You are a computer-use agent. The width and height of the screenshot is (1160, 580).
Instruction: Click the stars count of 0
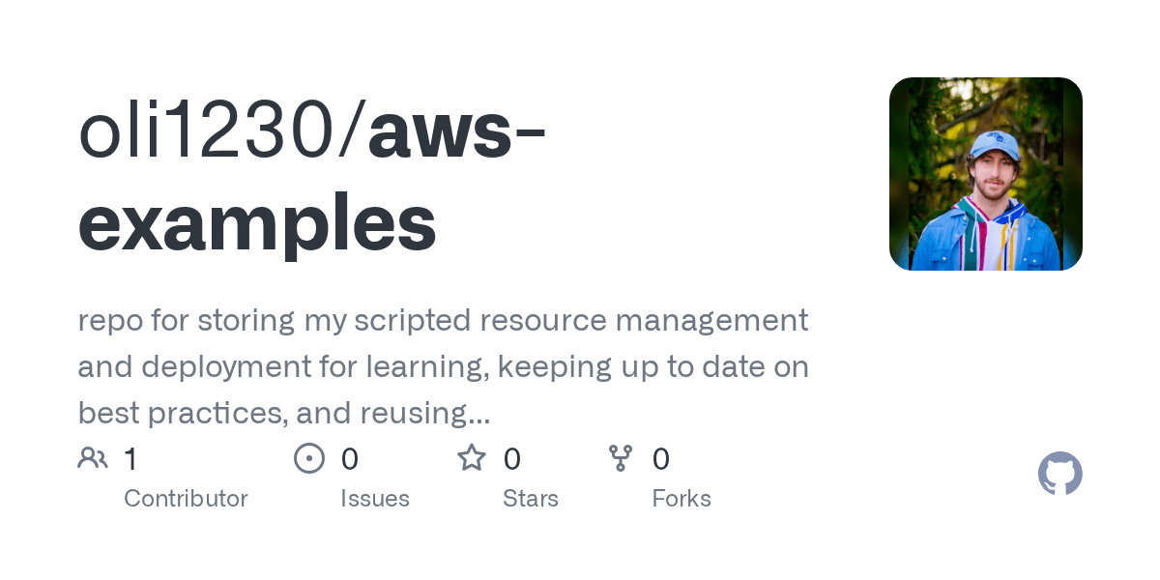pos(512,459)
